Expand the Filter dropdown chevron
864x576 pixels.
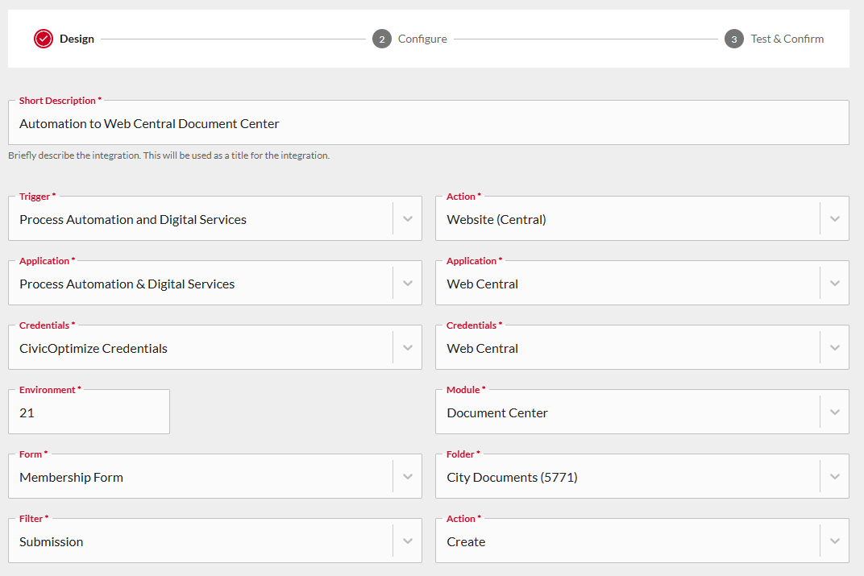click(x=408, y=541)
